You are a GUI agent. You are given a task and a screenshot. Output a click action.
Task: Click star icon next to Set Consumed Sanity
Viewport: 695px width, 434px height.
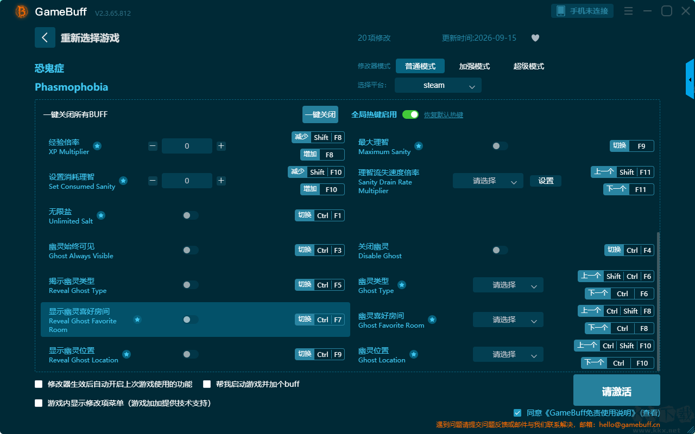[123, 181]
